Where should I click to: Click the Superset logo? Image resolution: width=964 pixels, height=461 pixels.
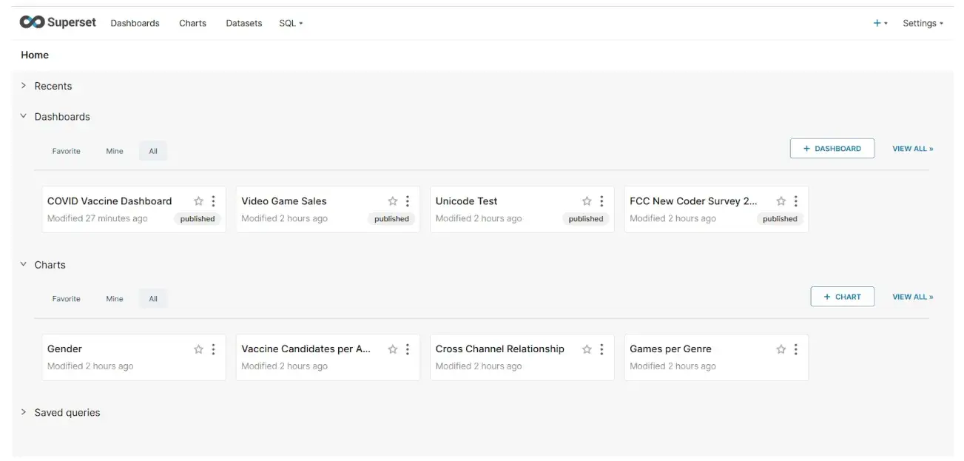pyautogui.click(x=58, y=22)
